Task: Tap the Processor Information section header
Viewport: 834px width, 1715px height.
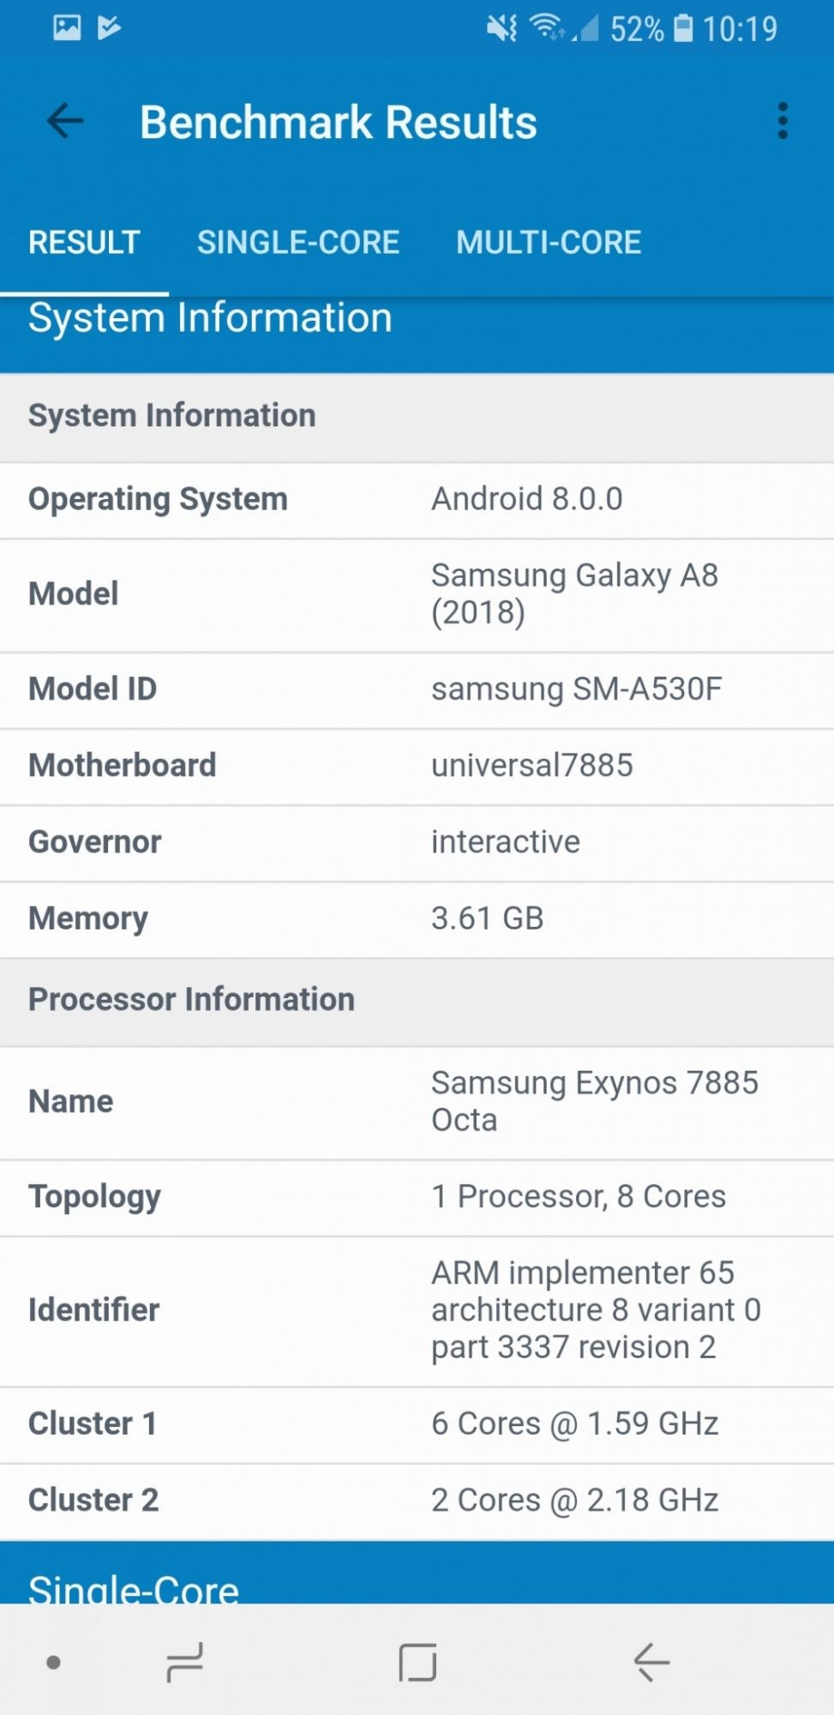Action: (192, 1000)
